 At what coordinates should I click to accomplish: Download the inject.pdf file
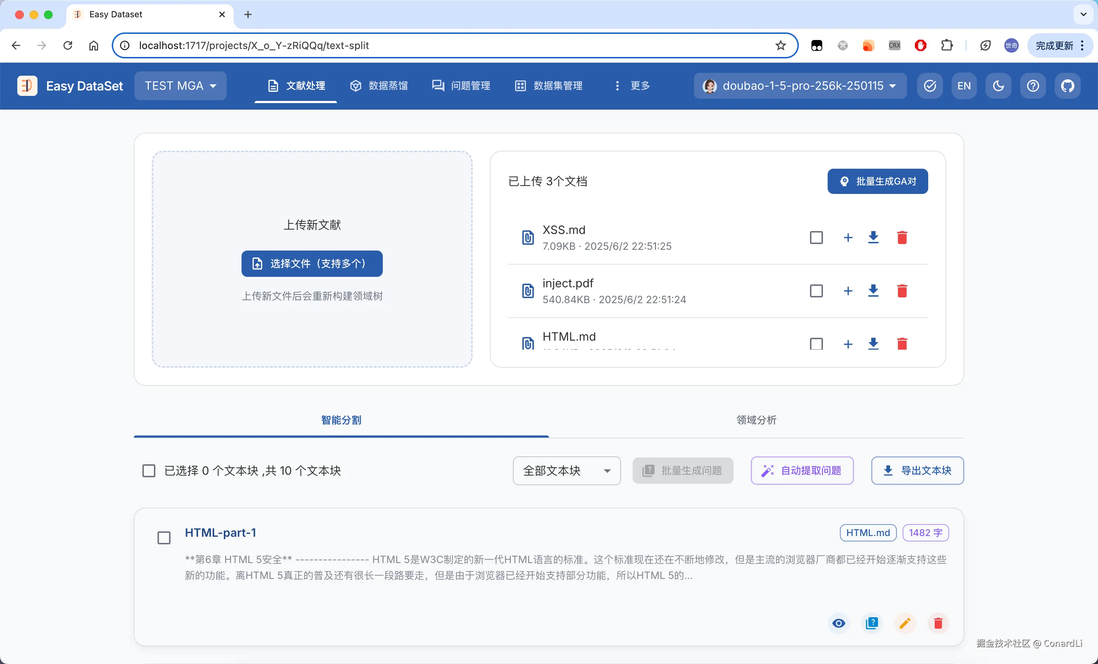pyautogui.click(x=873, y=291)
